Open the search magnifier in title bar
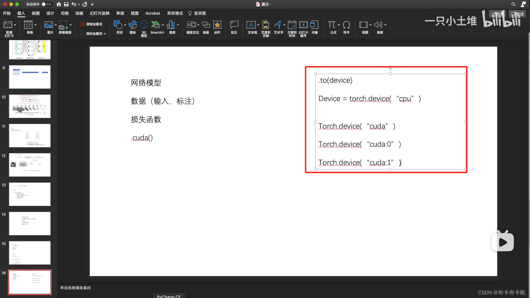The height and width of the screenshot is (298, 530). tap(513, 4)
